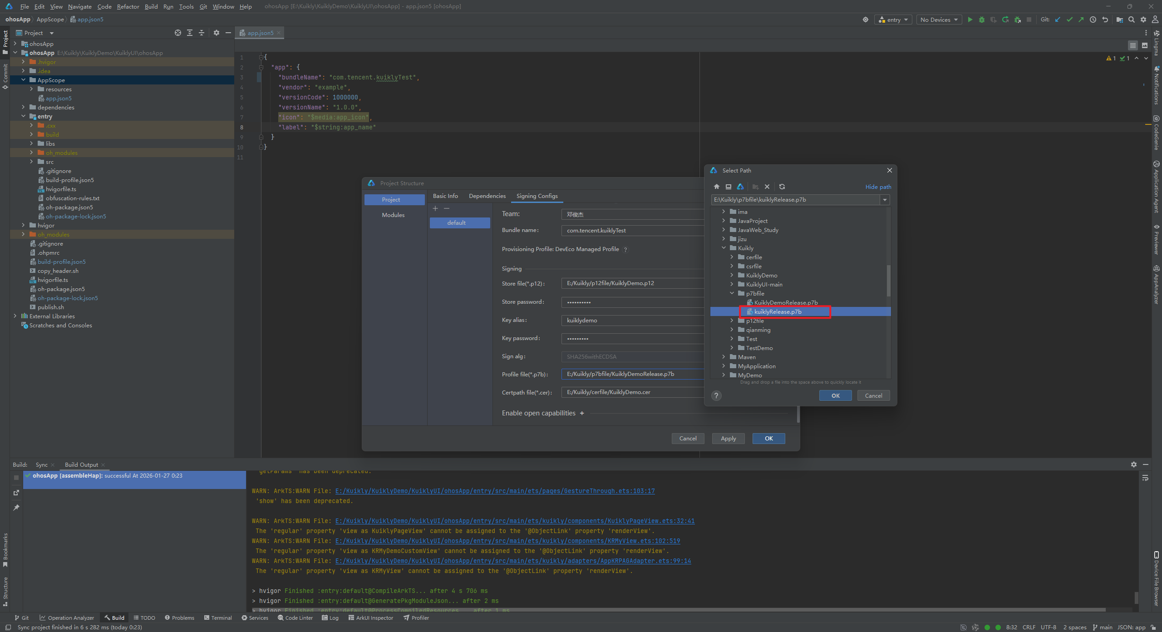Refresh the Select Path file tree
The height and width of the screenshot is (632, 1162).
tap(782, 187)
